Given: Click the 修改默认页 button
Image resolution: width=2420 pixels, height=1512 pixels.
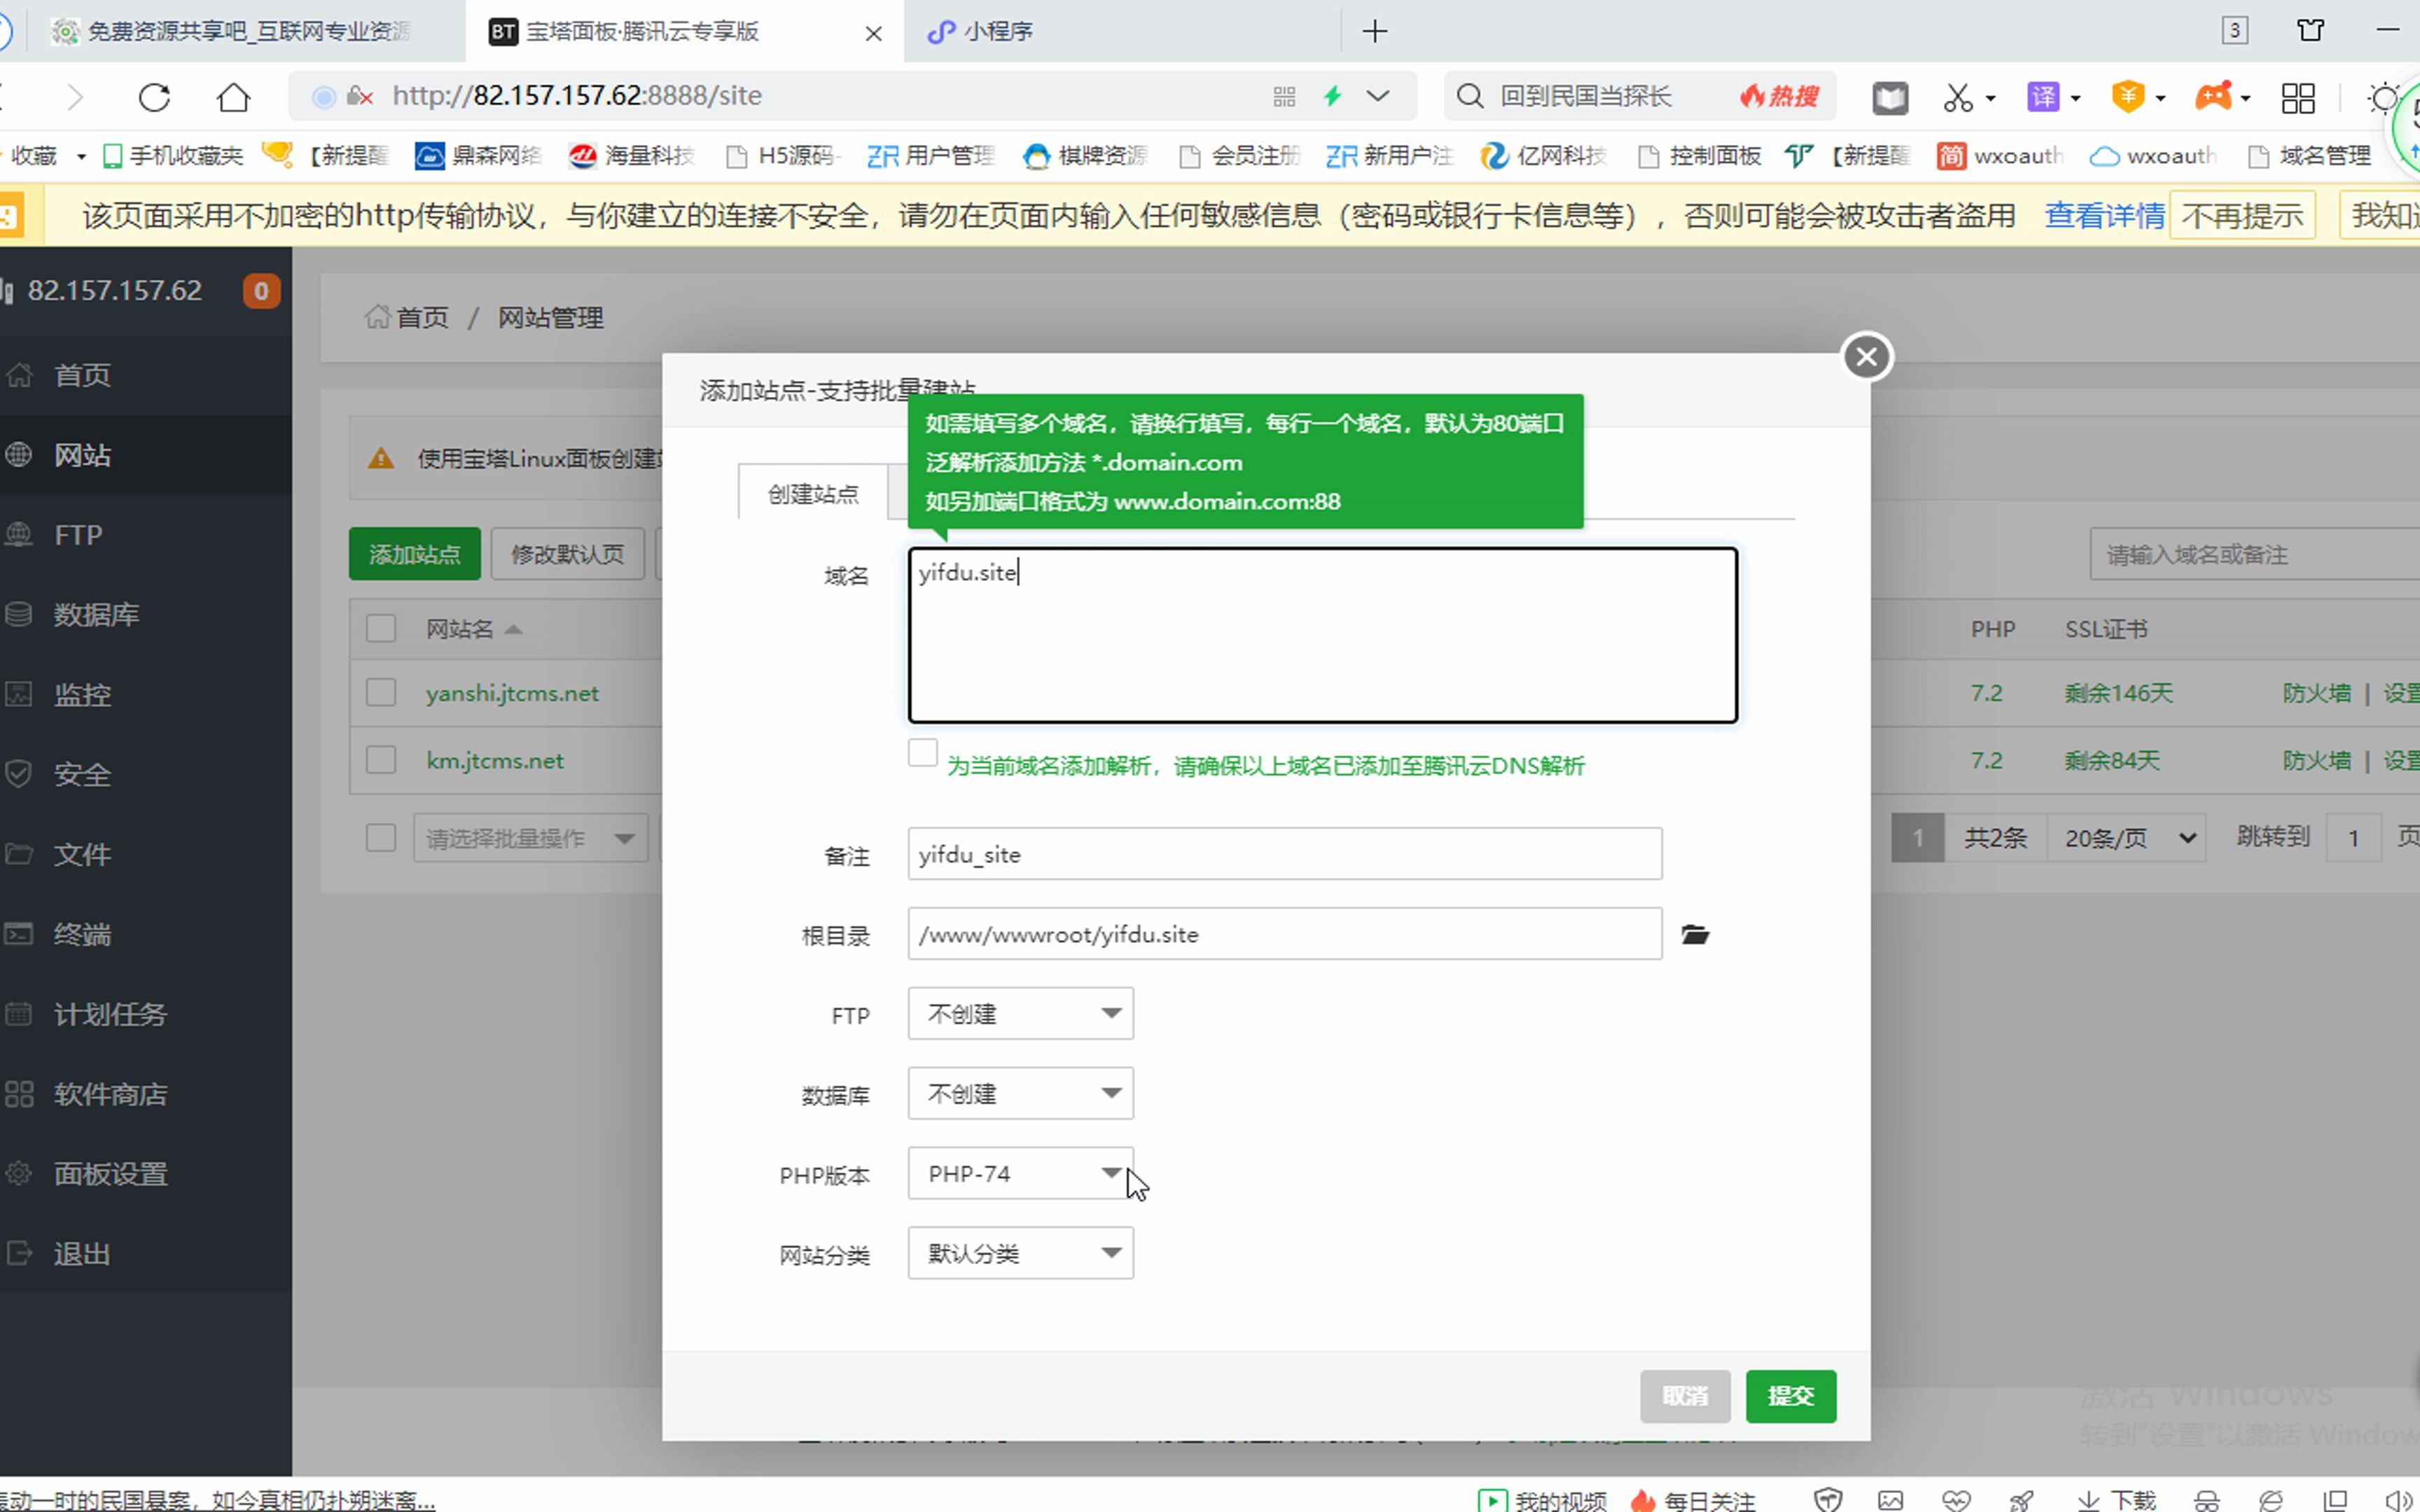Looking at the screenshot, I should pos(567,554).
